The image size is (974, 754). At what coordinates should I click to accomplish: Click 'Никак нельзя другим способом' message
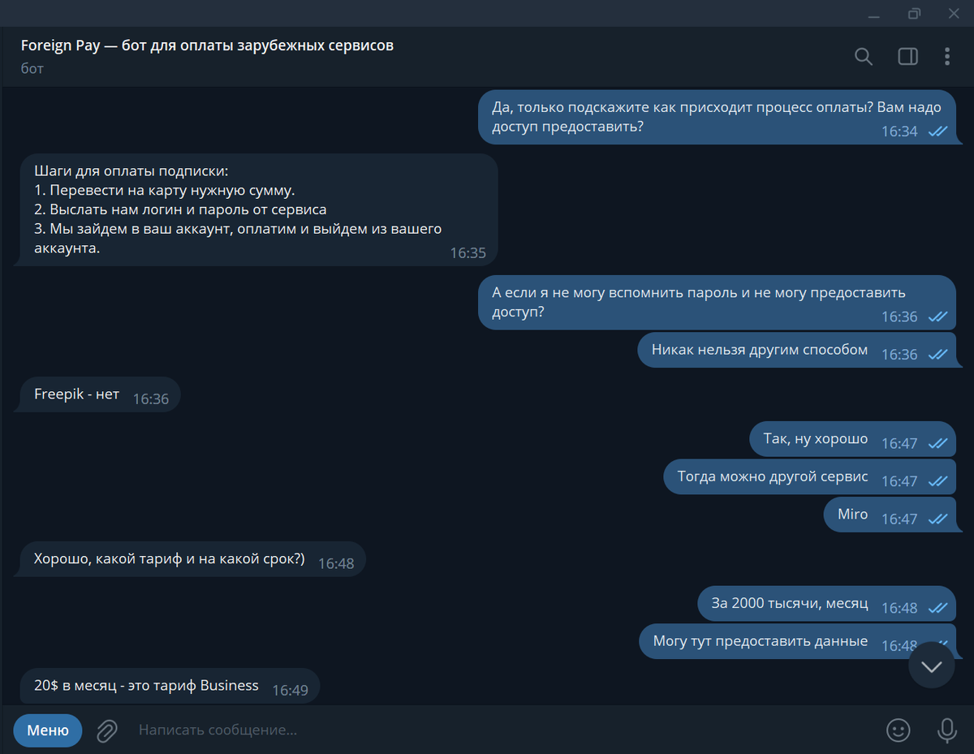pos(797,351)
